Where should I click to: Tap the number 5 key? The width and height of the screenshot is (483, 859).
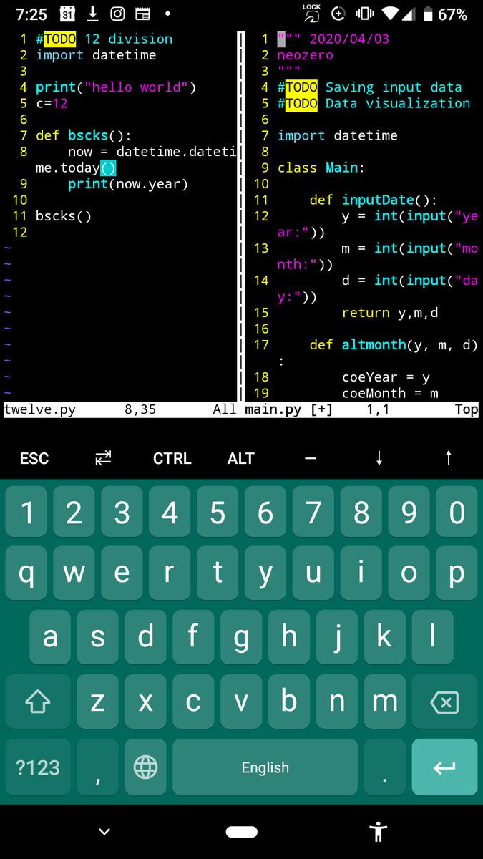tap(218, 513)
